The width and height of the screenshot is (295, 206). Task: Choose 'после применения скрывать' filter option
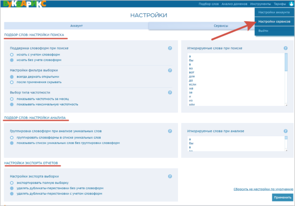pos(12,82)
